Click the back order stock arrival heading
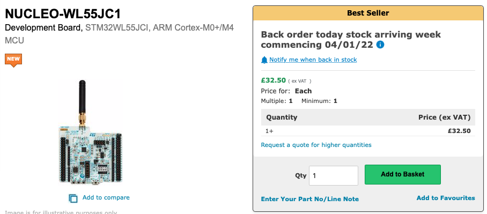Screen dimensions: 487x214 point(351,40)
